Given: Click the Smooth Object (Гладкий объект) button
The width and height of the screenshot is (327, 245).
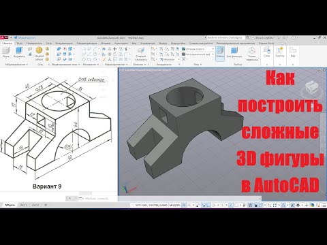Looking at the screenshot, I should tap(39, 54).
